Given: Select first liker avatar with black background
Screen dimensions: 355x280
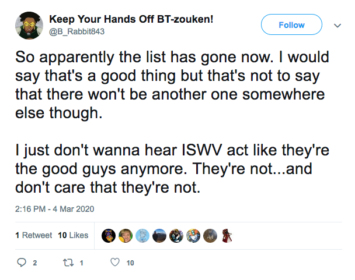Looking at the screenshot, I should tap(109, 236).
